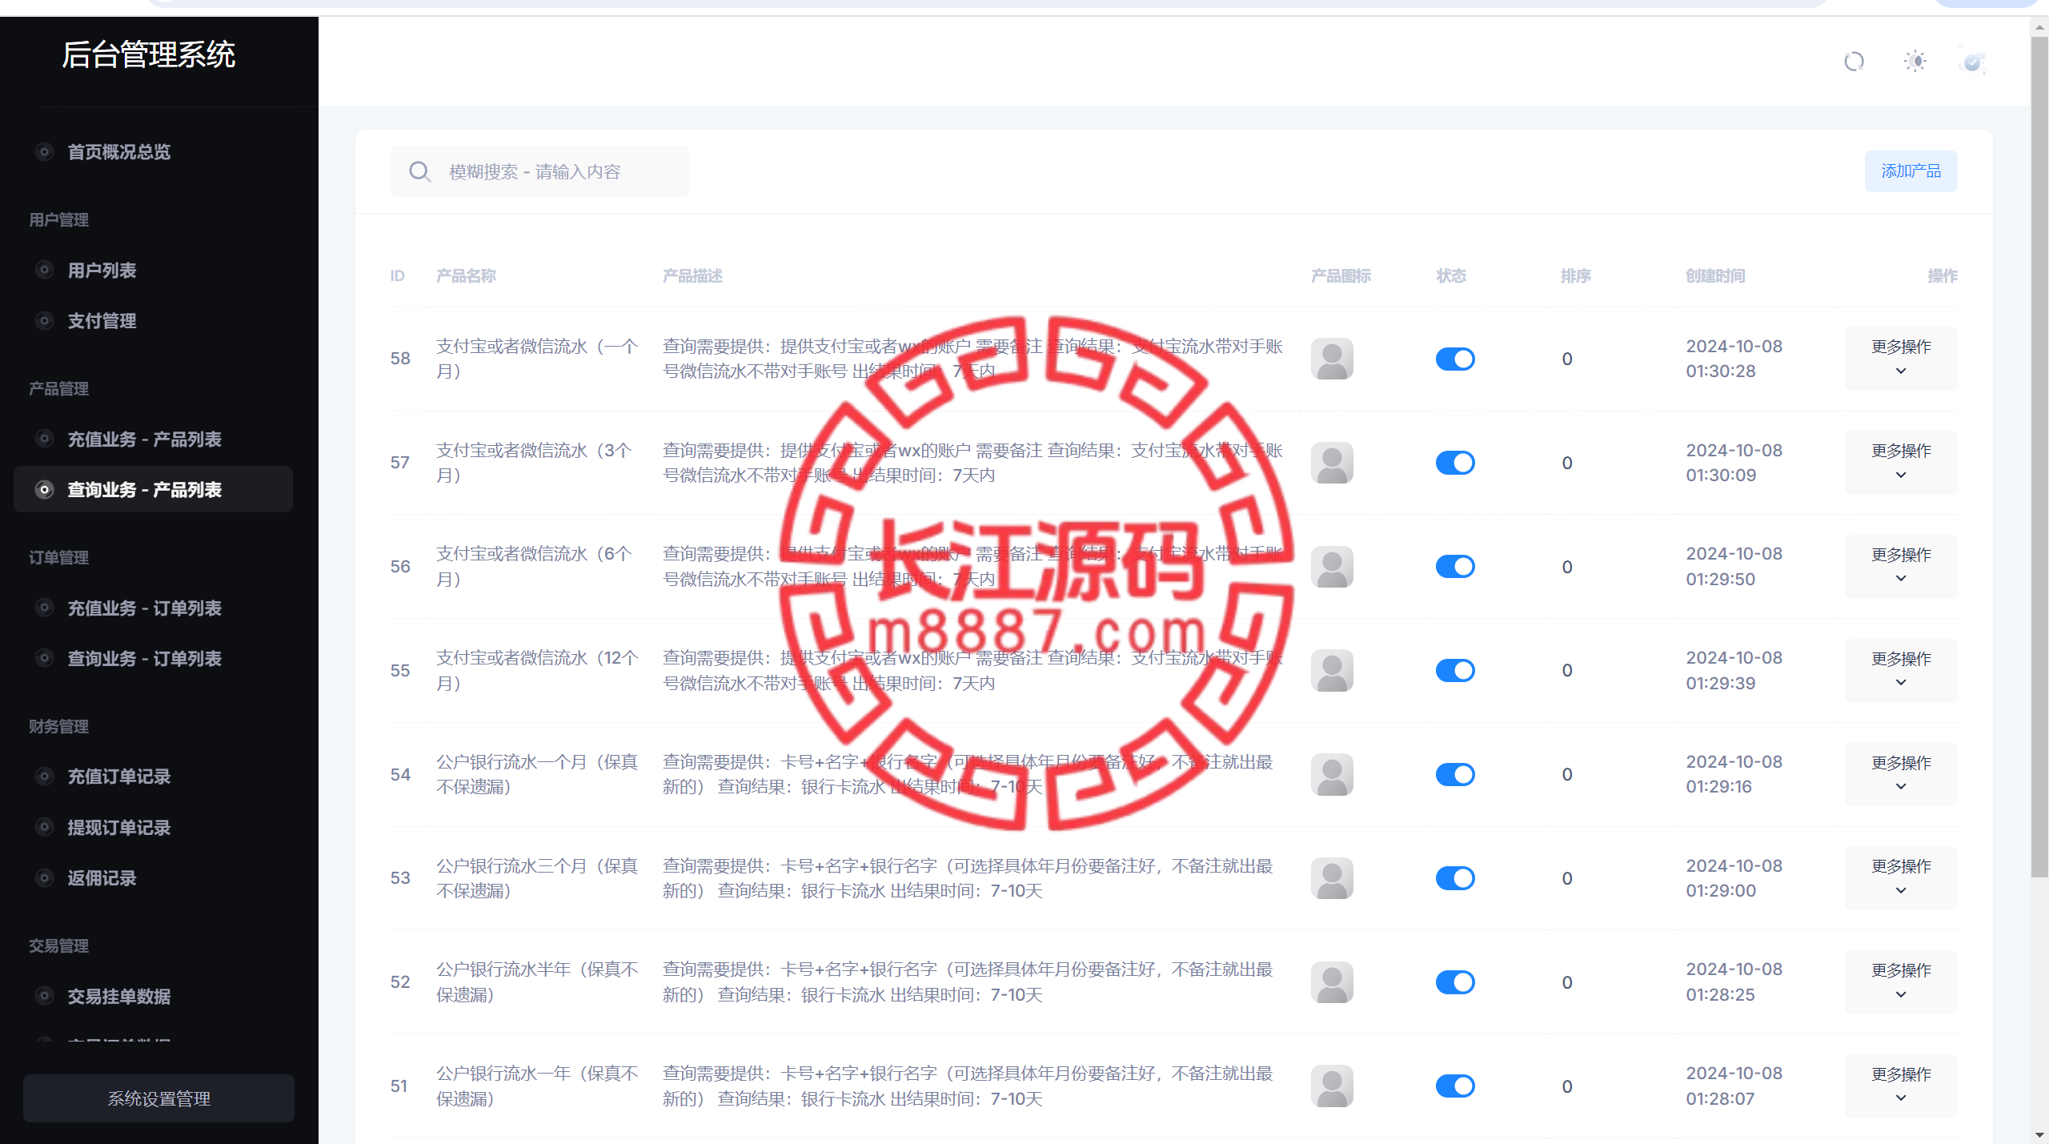The image size is (2049, 1144).
Task: Open product image of row 56
Action: (x=1332, y=567)
